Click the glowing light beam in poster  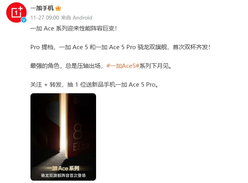[x=64, y=123]
